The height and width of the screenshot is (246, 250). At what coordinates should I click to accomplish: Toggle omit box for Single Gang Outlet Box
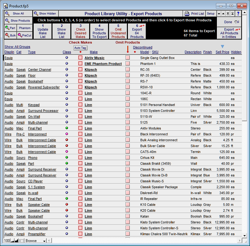128,57
